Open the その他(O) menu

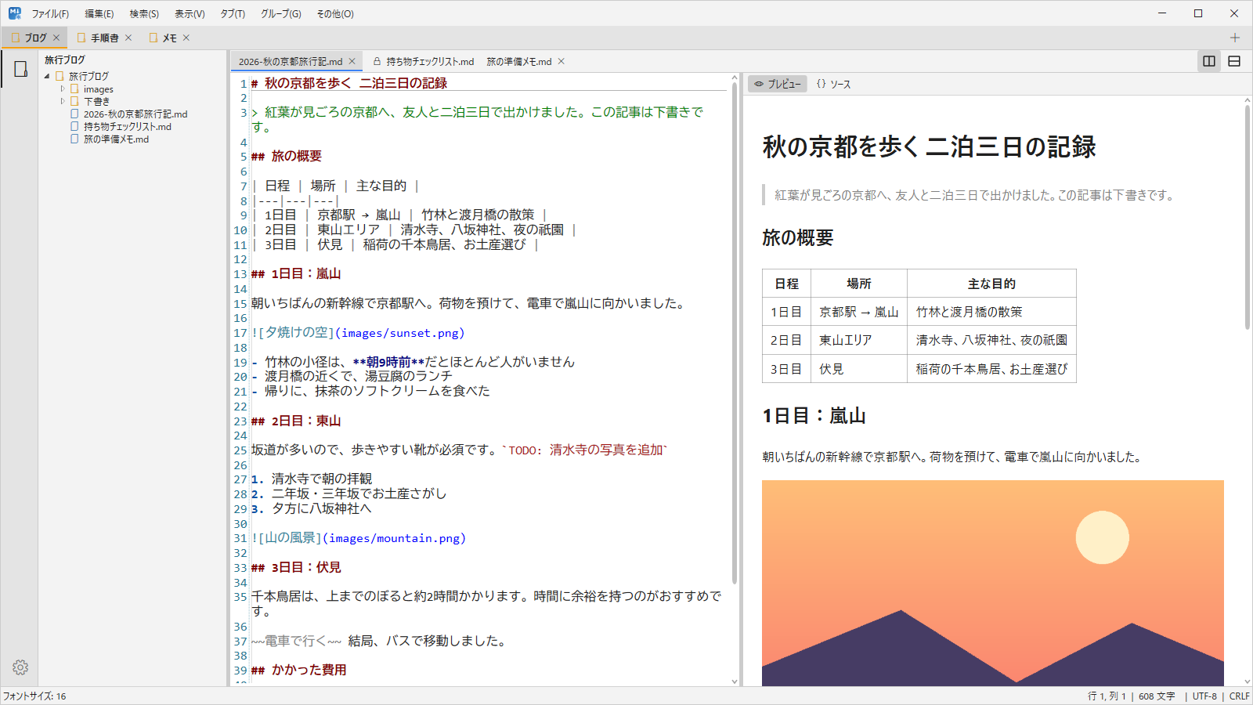335,13
